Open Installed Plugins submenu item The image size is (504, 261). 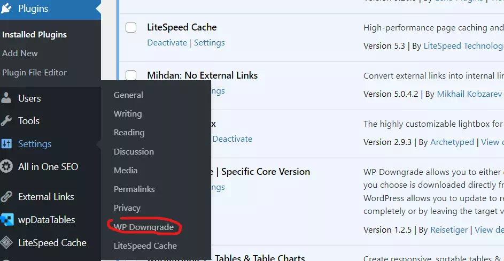(x=34, y=34)
